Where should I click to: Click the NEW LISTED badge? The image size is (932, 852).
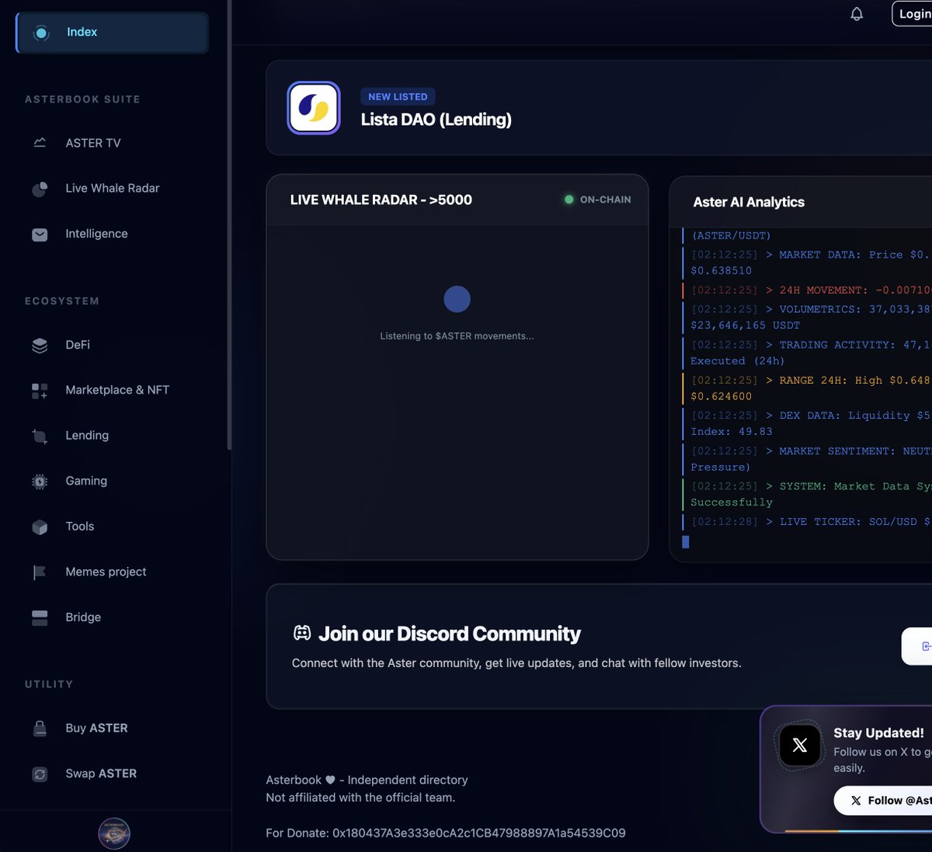(398, 97)
